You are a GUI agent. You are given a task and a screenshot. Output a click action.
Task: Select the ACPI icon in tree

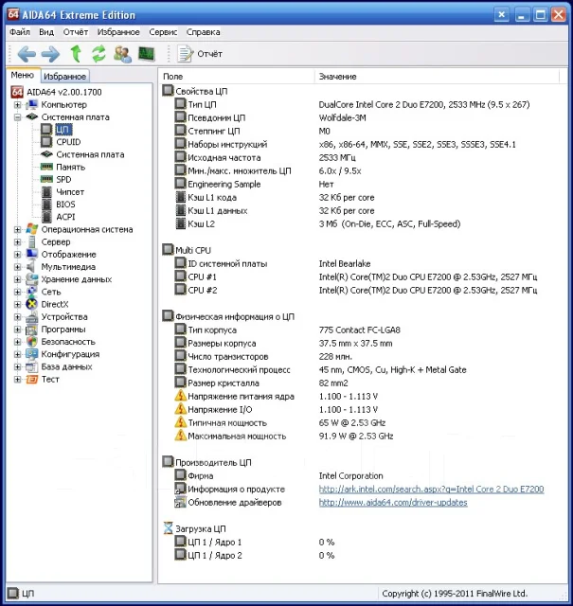tap(46, 217)
